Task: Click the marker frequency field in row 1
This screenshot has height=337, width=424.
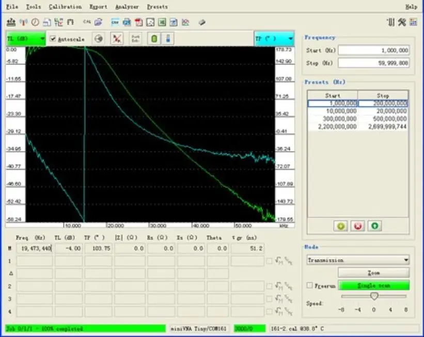Action: (35, 261)
